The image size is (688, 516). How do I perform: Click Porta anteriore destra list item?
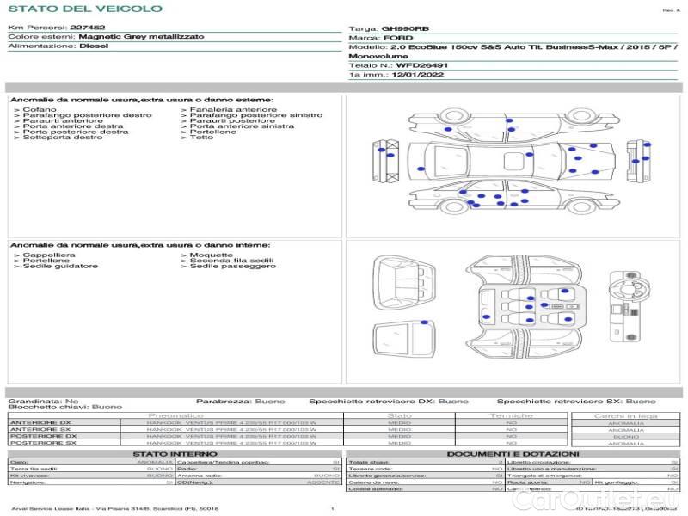tap(73, 126)
